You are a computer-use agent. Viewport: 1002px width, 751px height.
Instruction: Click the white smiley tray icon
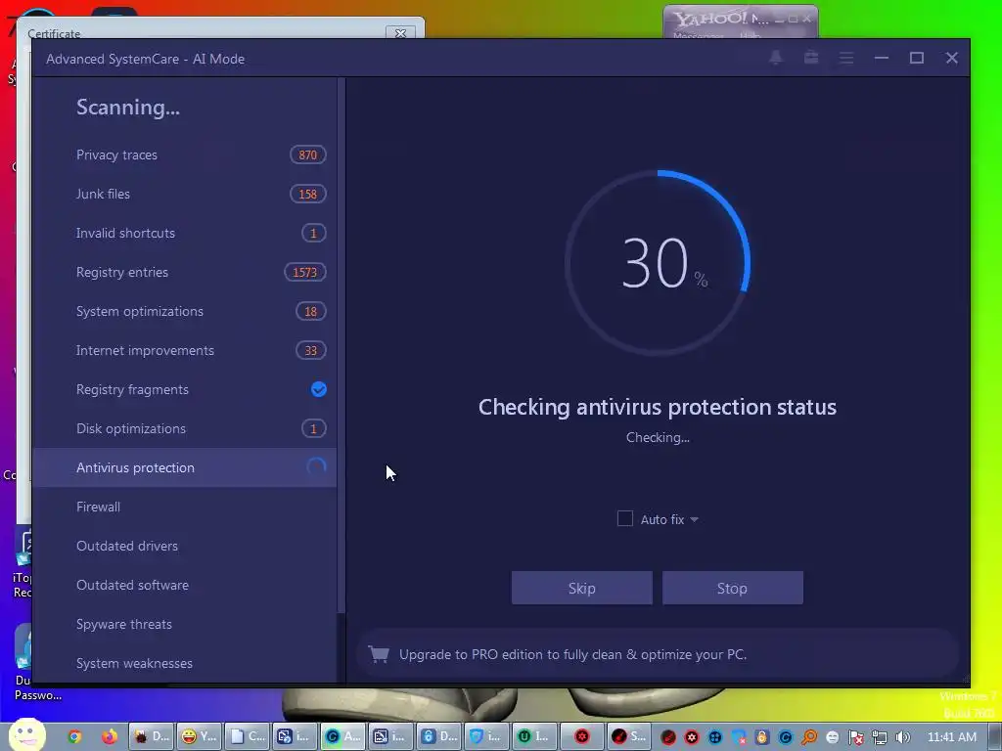tap(832, 737)
